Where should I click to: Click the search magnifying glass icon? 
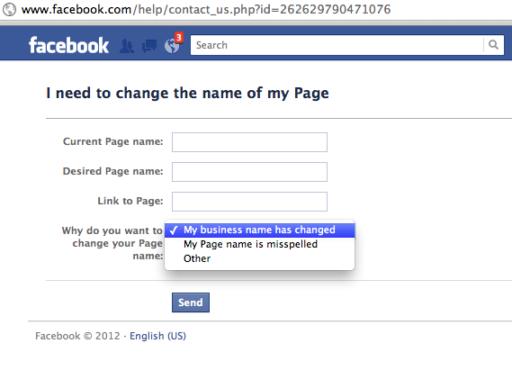493,45
